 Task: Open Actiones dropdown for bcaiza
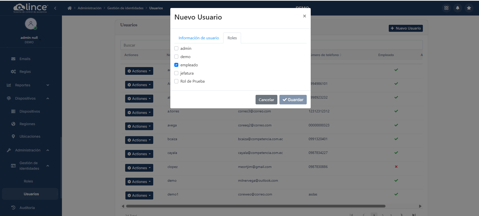pyautogui.click(x=139, y=140)
